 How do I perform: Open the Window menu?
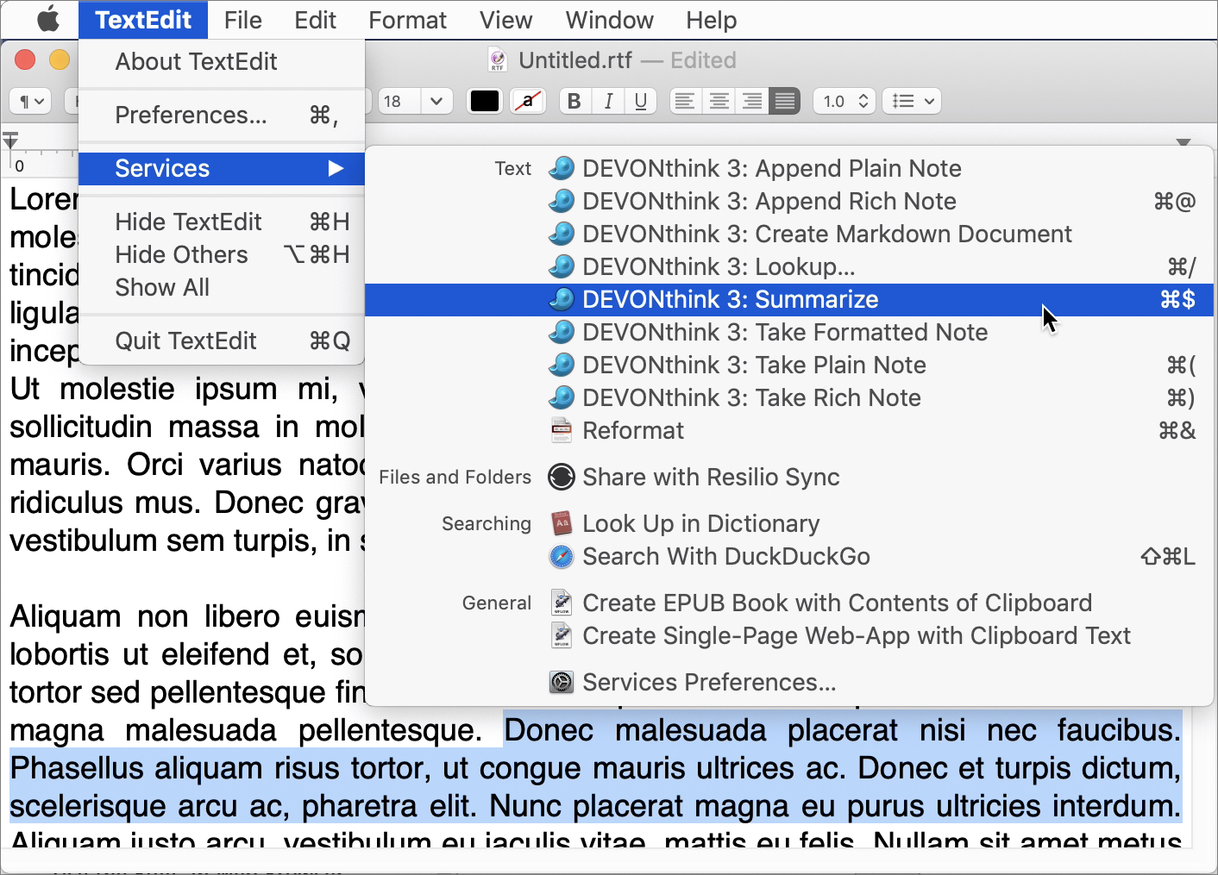pos(609,20)
